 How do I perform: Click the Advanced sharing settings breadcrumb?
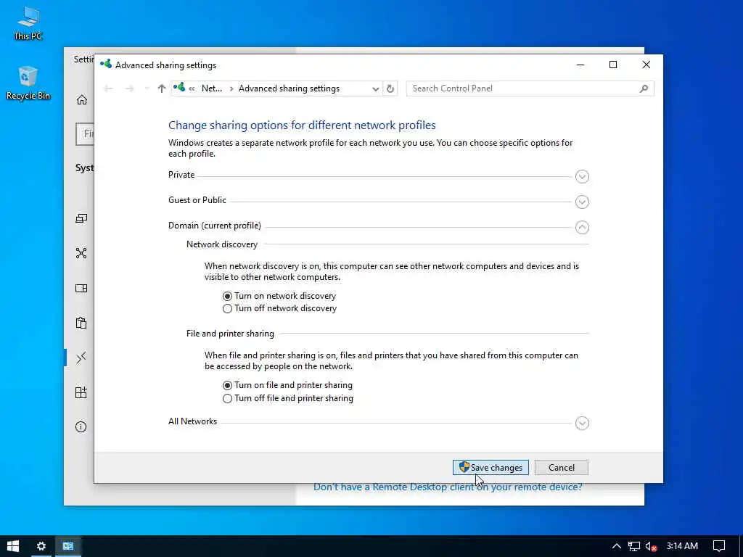(x=289, y=88)
